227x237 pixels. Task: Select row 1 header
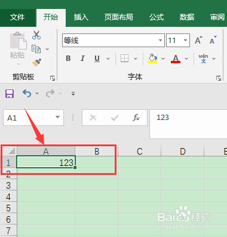pyautogui.click(x=8, y=162)
